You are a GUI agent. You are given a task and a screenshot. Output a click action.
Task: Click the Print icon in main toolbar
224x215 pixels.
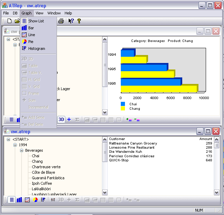point(61,21)
